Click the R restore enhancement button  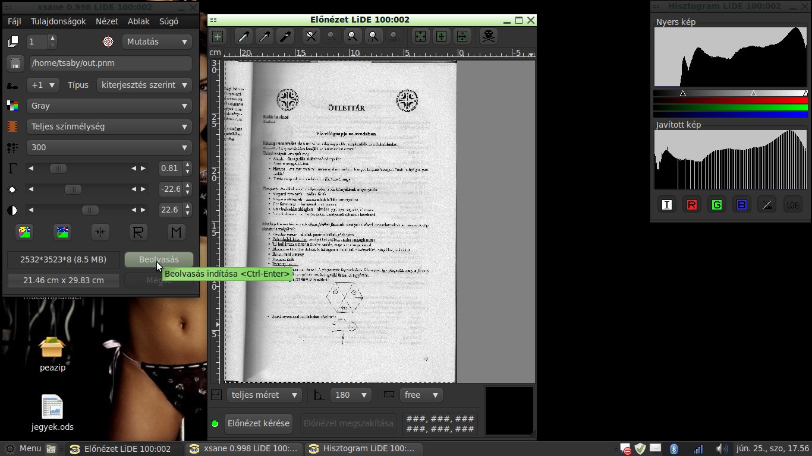(x=138, y=232)
